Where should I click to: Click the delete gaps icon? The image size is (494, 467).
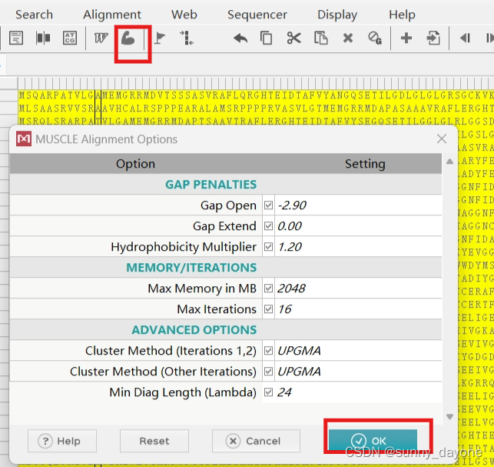click(375, 38)
